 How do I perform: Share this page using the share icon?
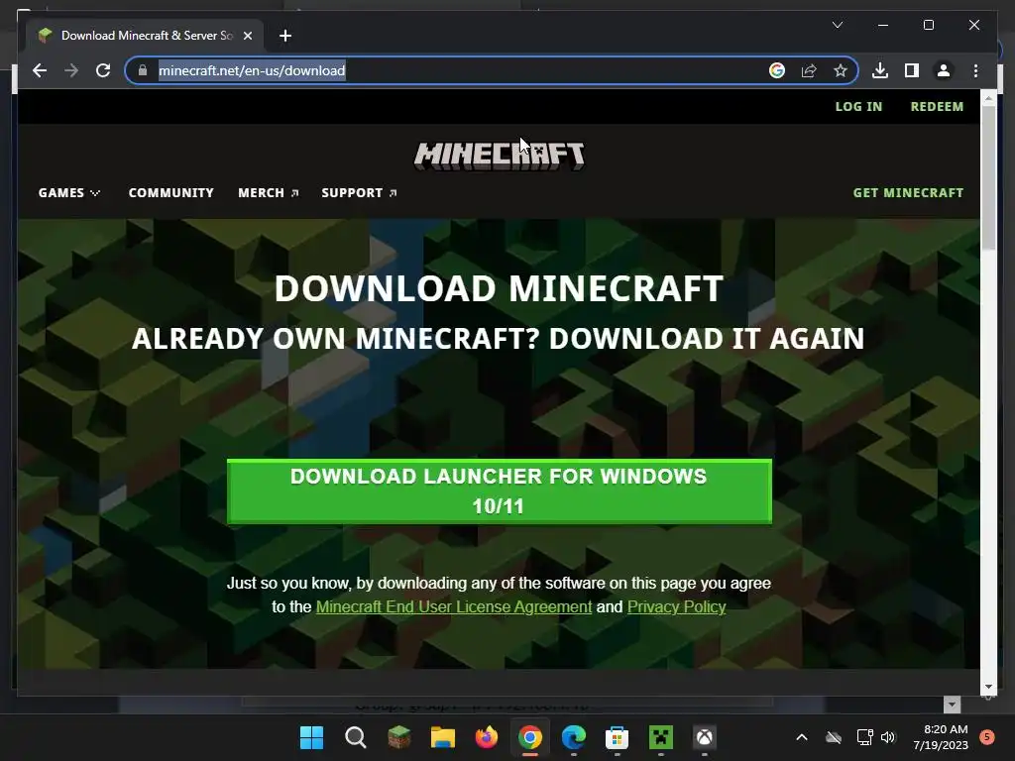809,70
